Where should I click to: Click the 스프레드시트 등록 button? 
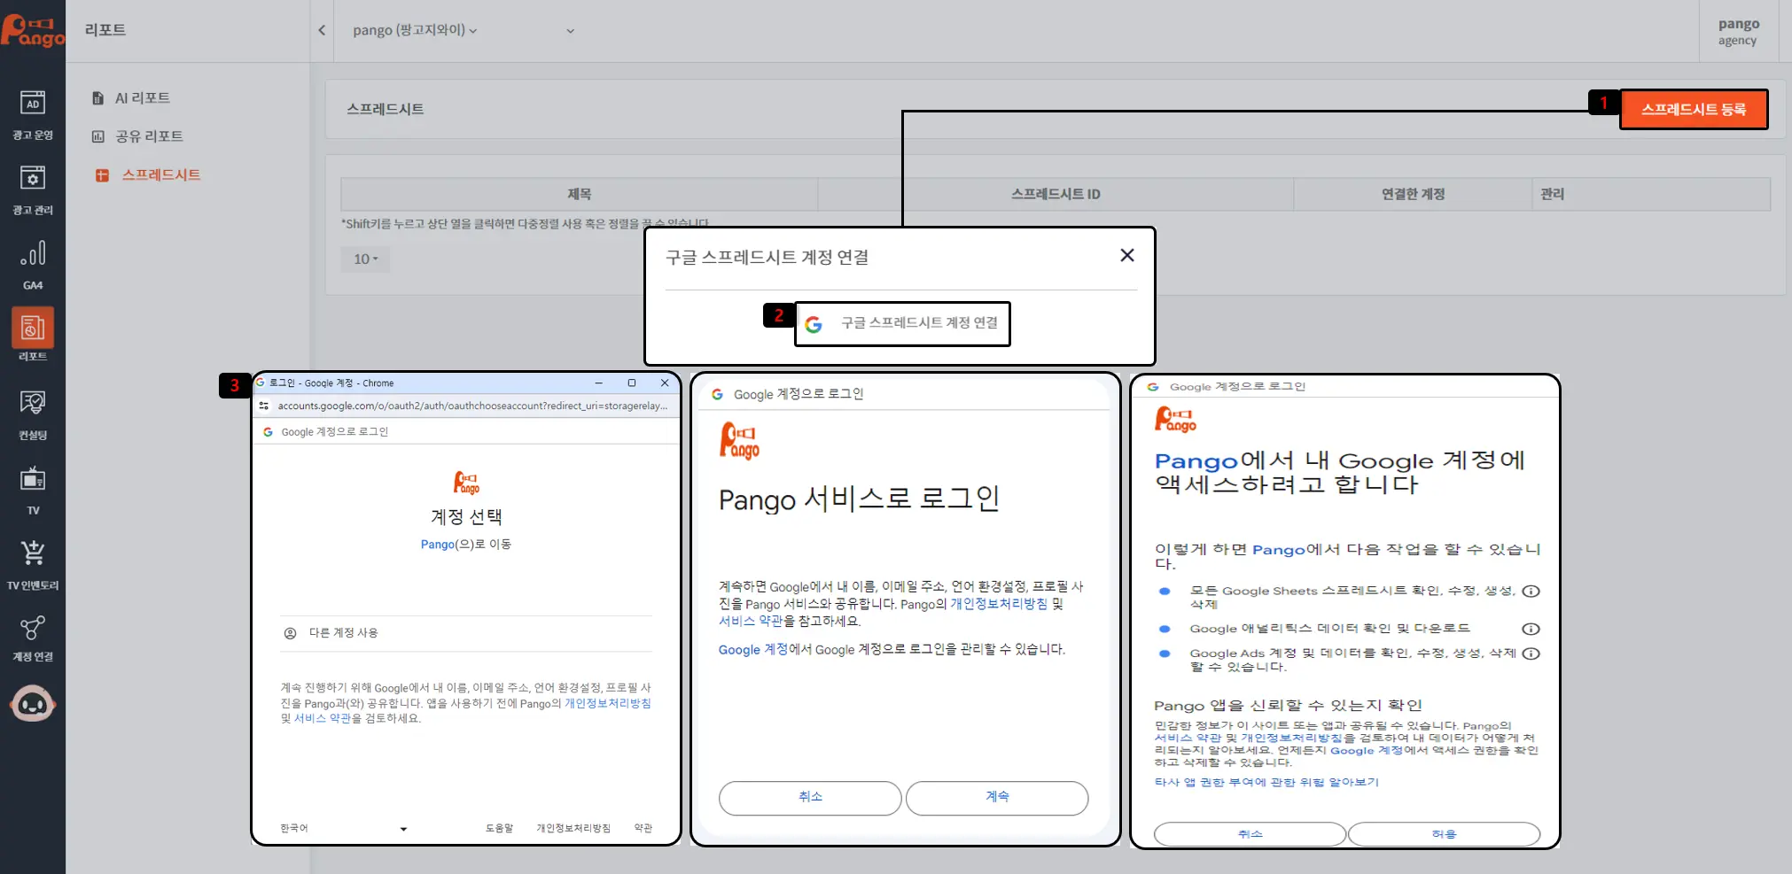(1693, 109)
